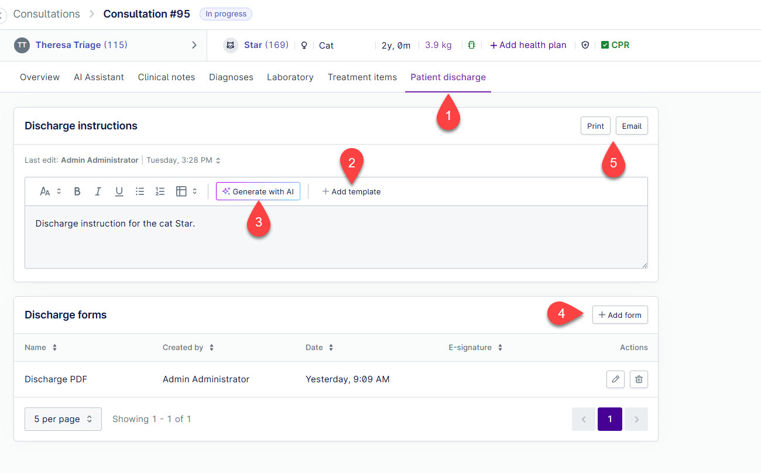761x473 pixels.
Task: Open the Consultations breadcrumb link
Action: click(47, 14)
